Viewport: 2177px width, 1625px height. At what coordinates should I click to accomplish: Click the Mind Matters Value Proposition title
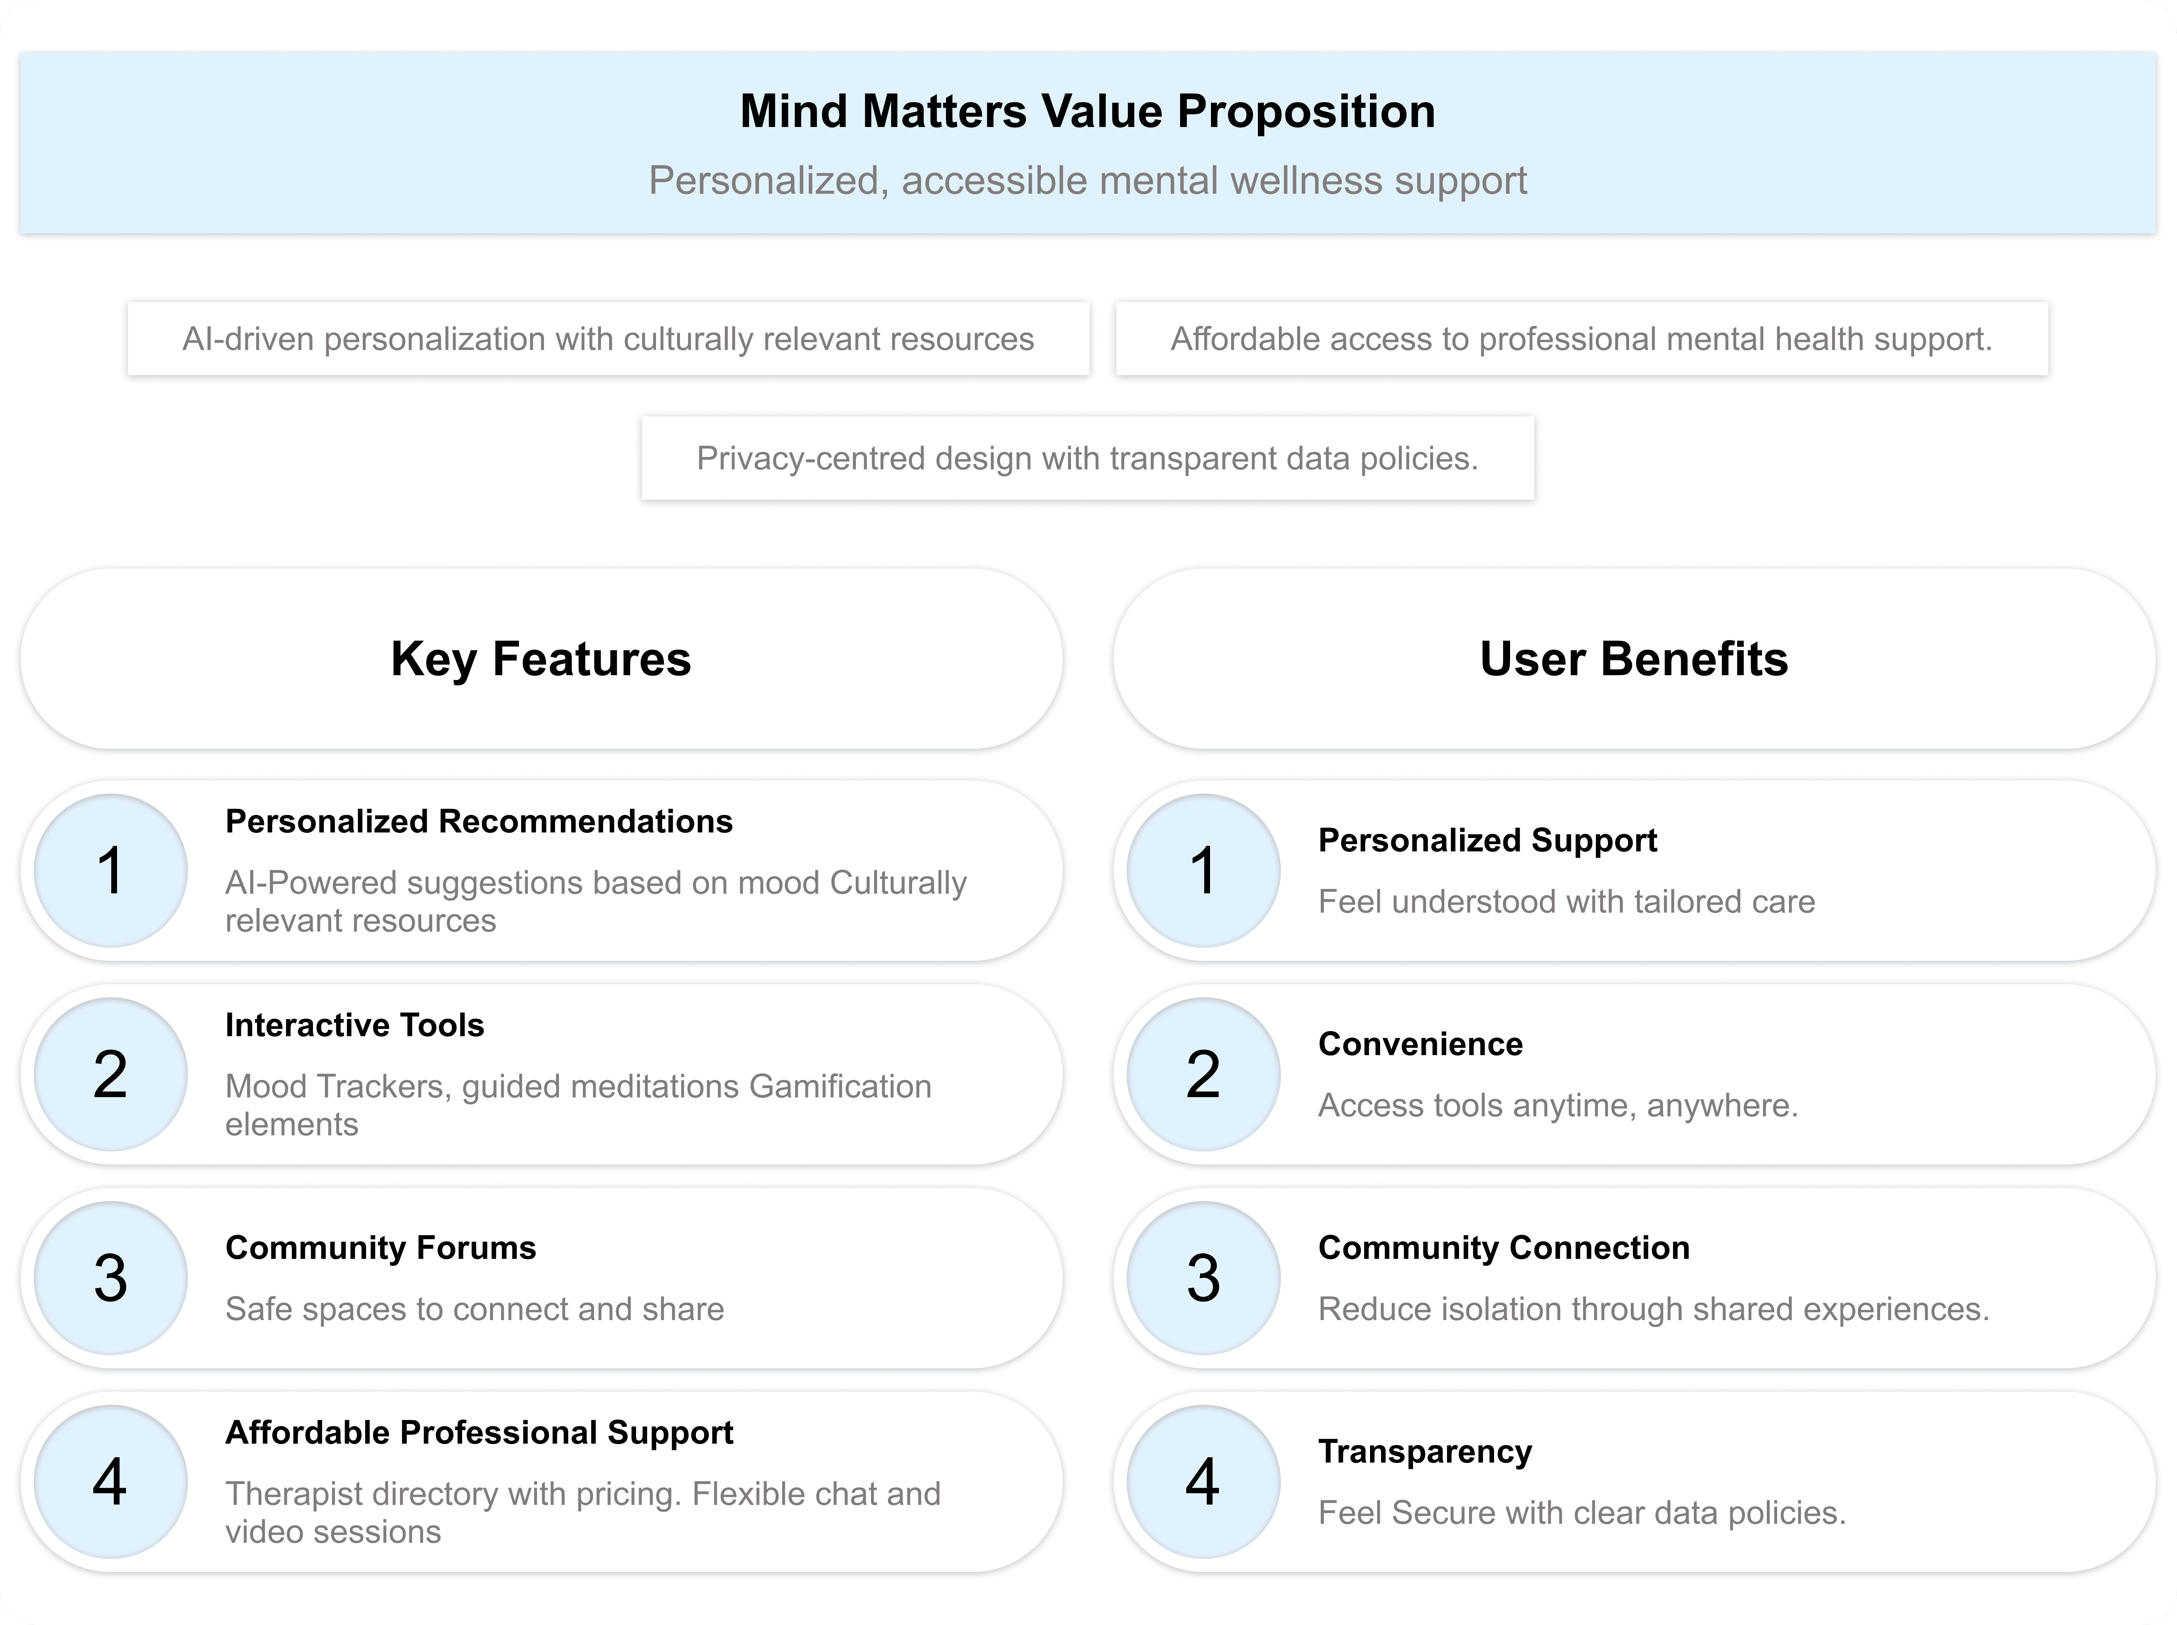click(x=1088, y=111)
